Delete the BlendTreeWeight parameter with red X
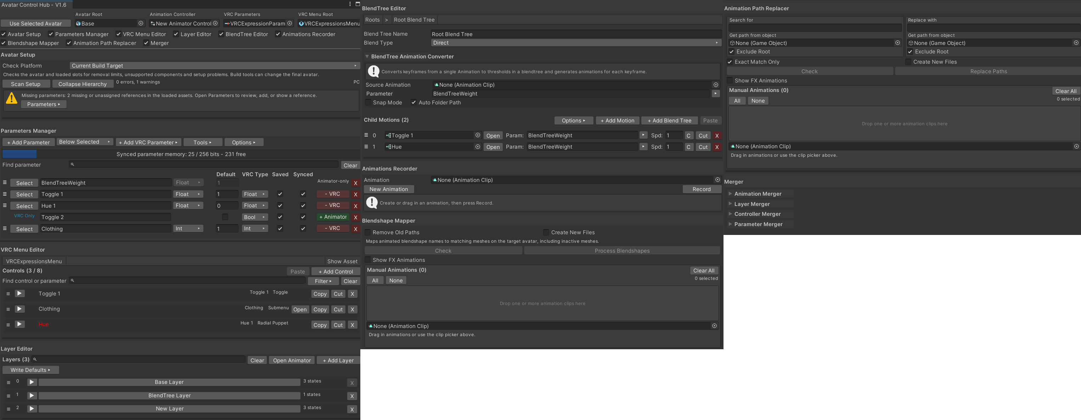The image size is (1081, 420). [355, 183]
